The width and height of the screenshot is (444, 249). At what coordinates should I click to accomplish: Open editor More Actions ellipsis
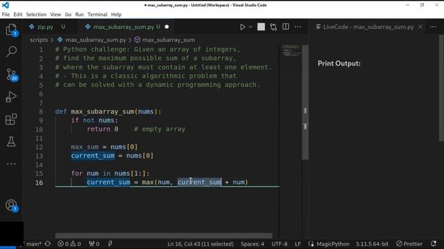pos(298,27)
